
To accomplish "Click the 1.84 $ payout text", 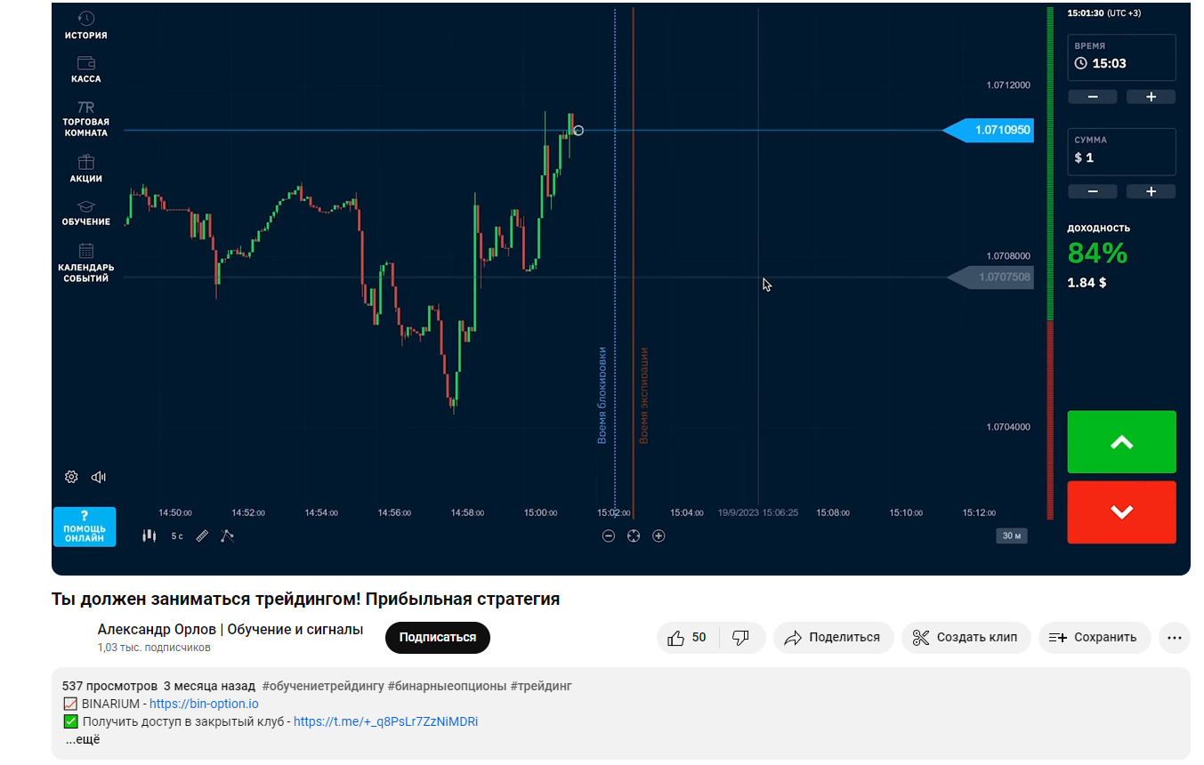I will 1087,283.
